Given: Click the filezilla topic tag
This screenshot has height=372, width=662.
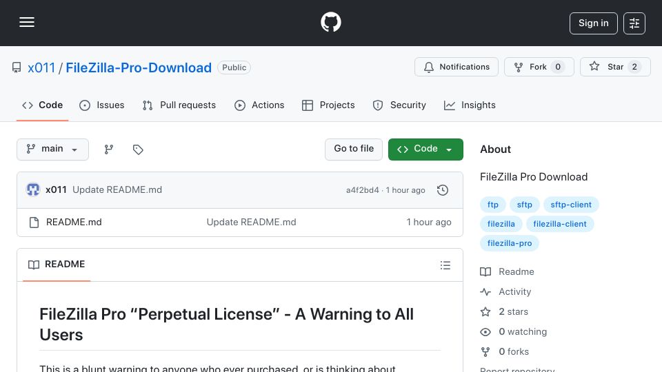Looking at the screenshot, I should coord(501,224).
